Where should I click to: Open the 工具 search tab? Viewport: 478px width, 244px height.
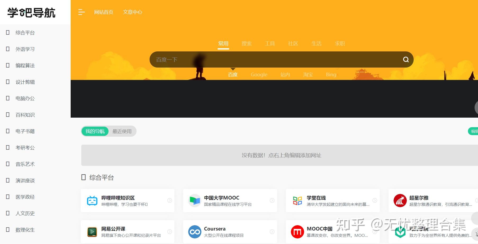[x=270, y=44]
